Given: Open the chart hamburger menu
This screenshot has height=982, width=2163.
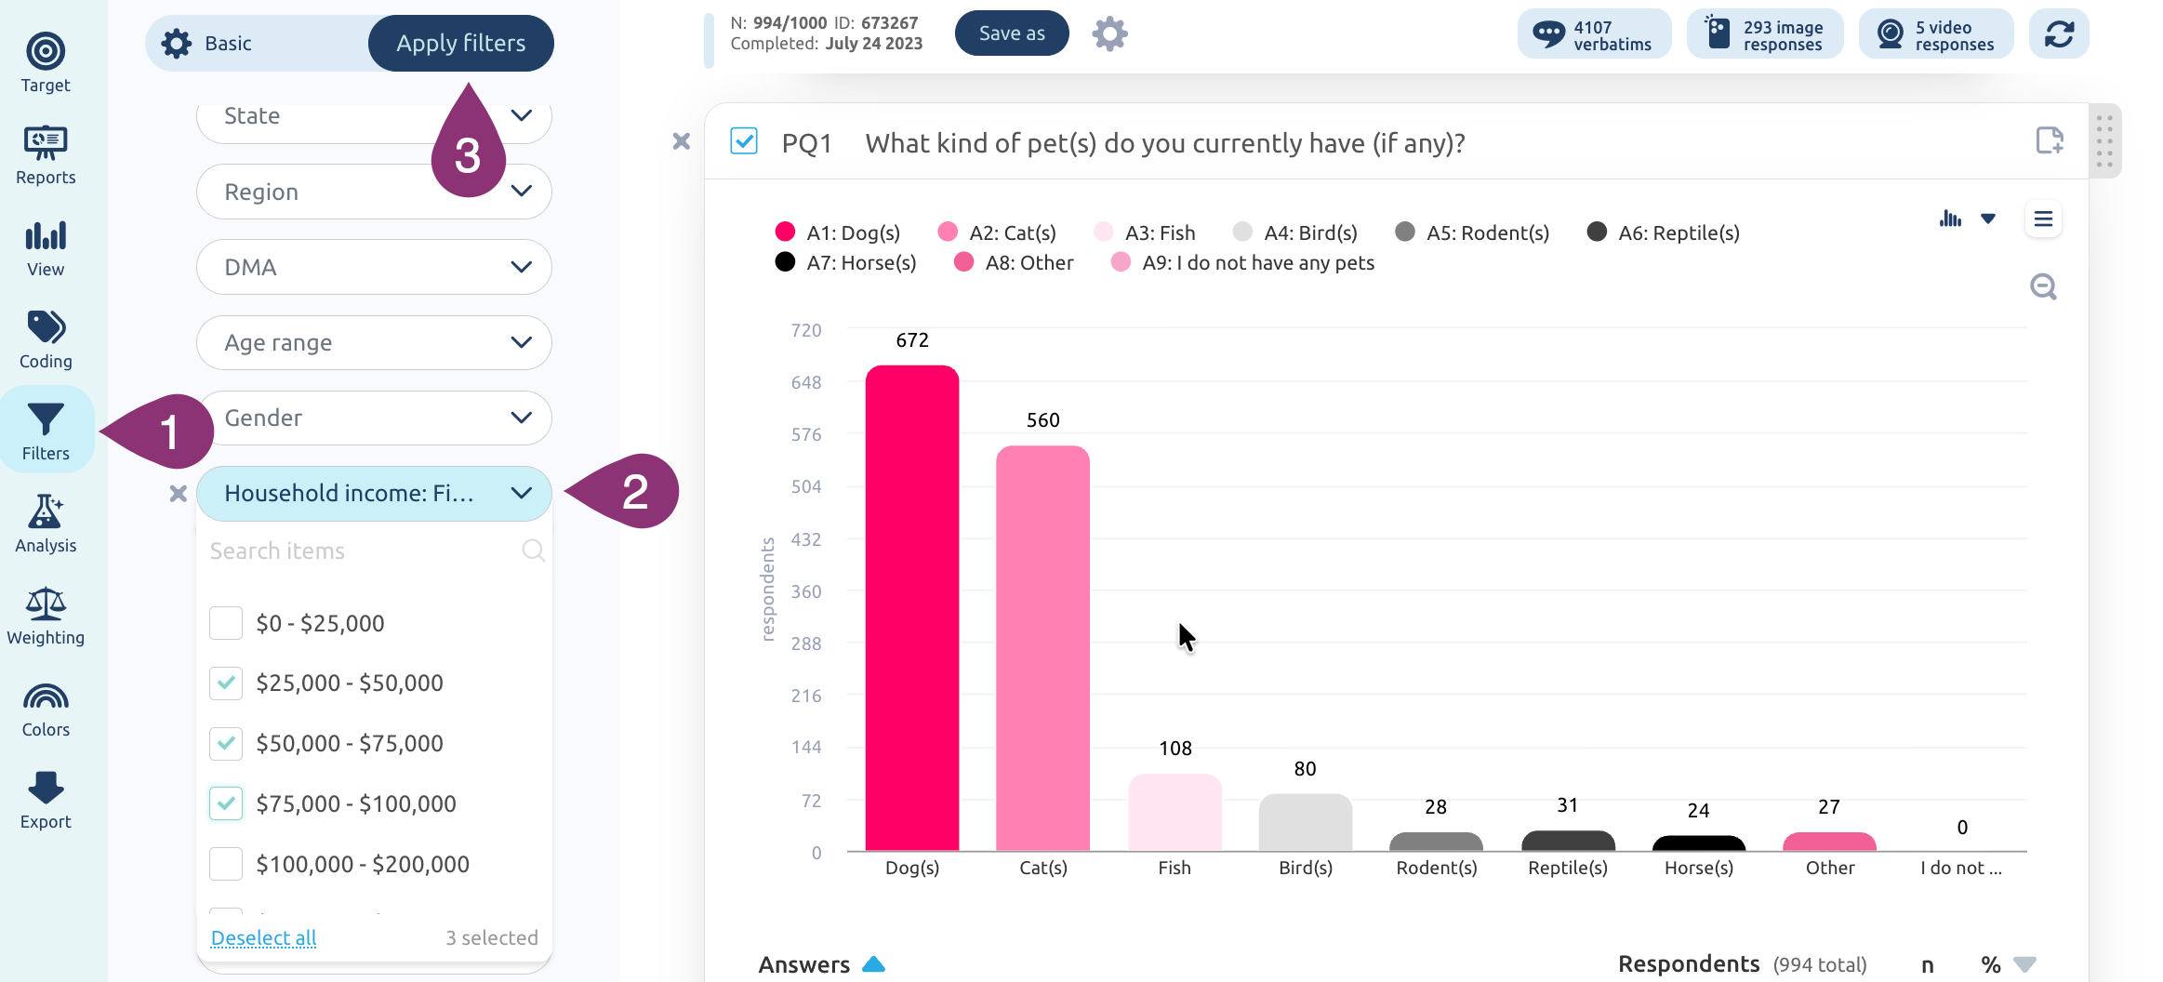Looking at the screenshot, I should (x=2043, y=219).
